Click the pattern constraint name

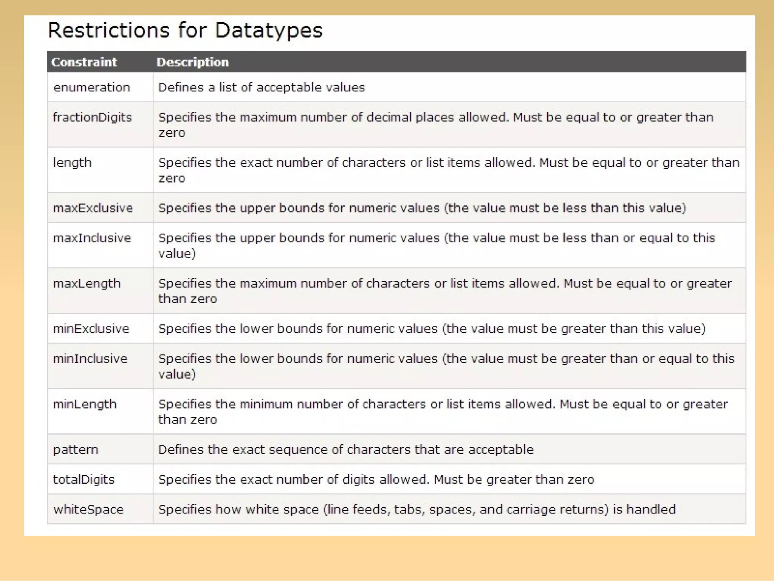[76, 450]
